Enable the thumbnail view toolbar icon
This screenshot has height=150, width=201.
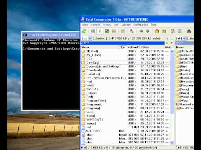pos(107,31)
